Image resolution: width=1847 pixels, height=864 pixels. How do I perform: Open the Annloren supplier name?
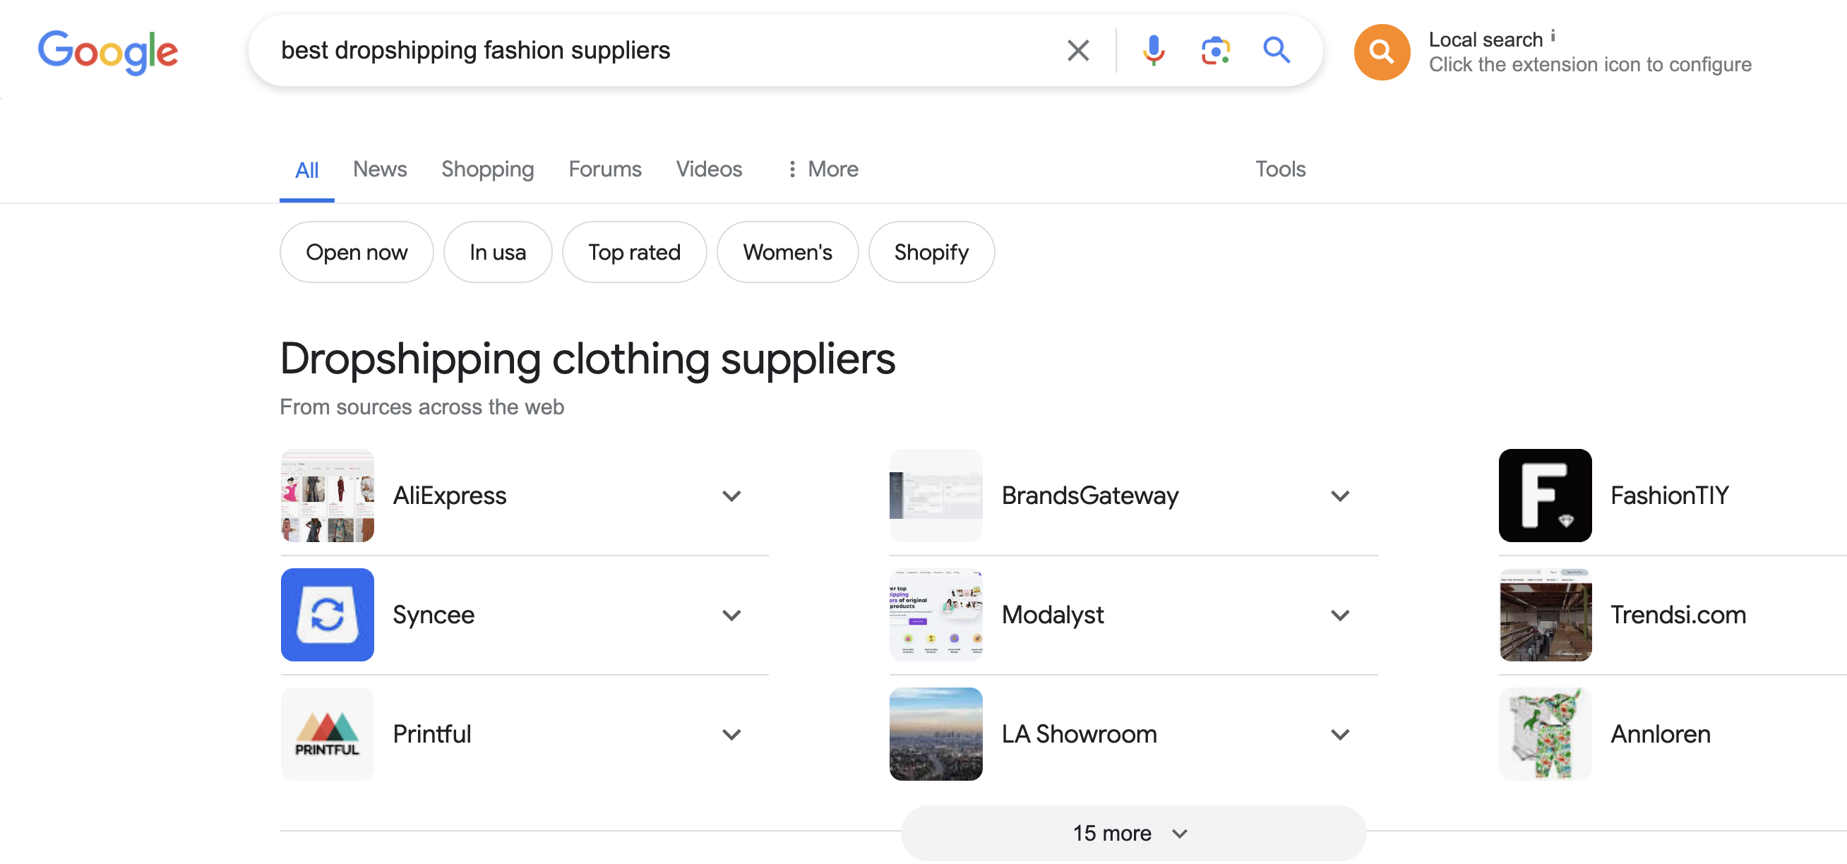(1660, 733)
